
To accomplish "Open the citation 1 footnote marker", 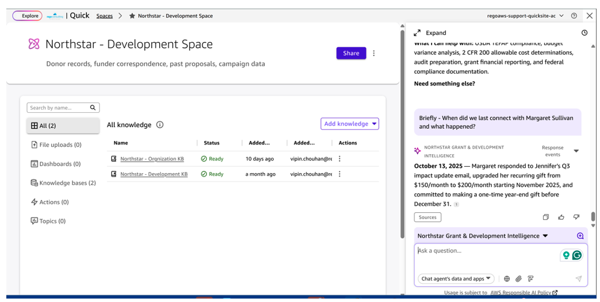I will click(x=456, y=204).
